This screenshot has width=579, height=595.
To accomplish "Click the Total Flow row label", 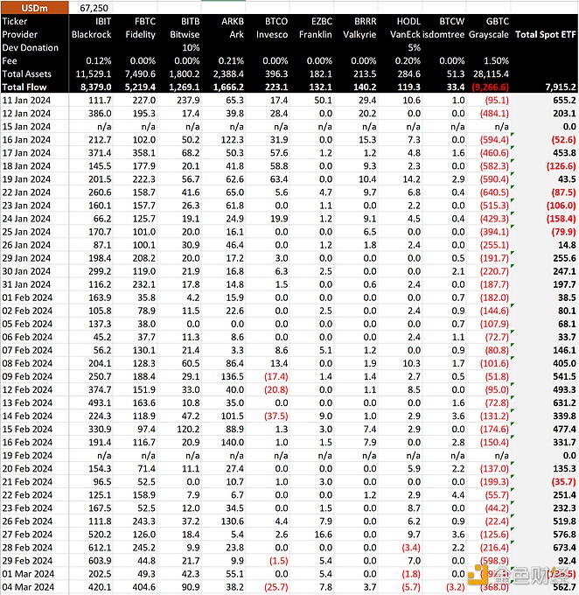I will pos(24,87).
